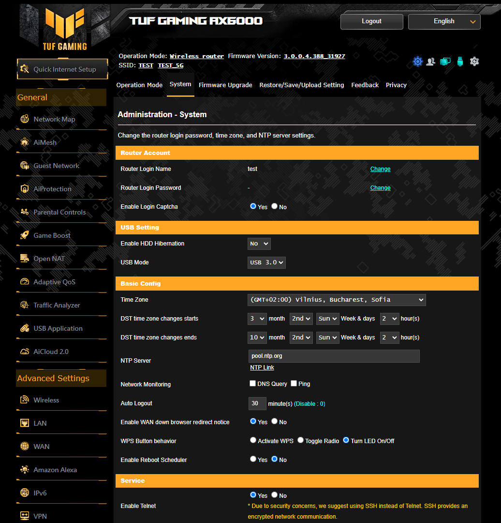Viewport: 501px width, 523px height.
Task: Open WAN globe icon
Action: coord(25,446)
